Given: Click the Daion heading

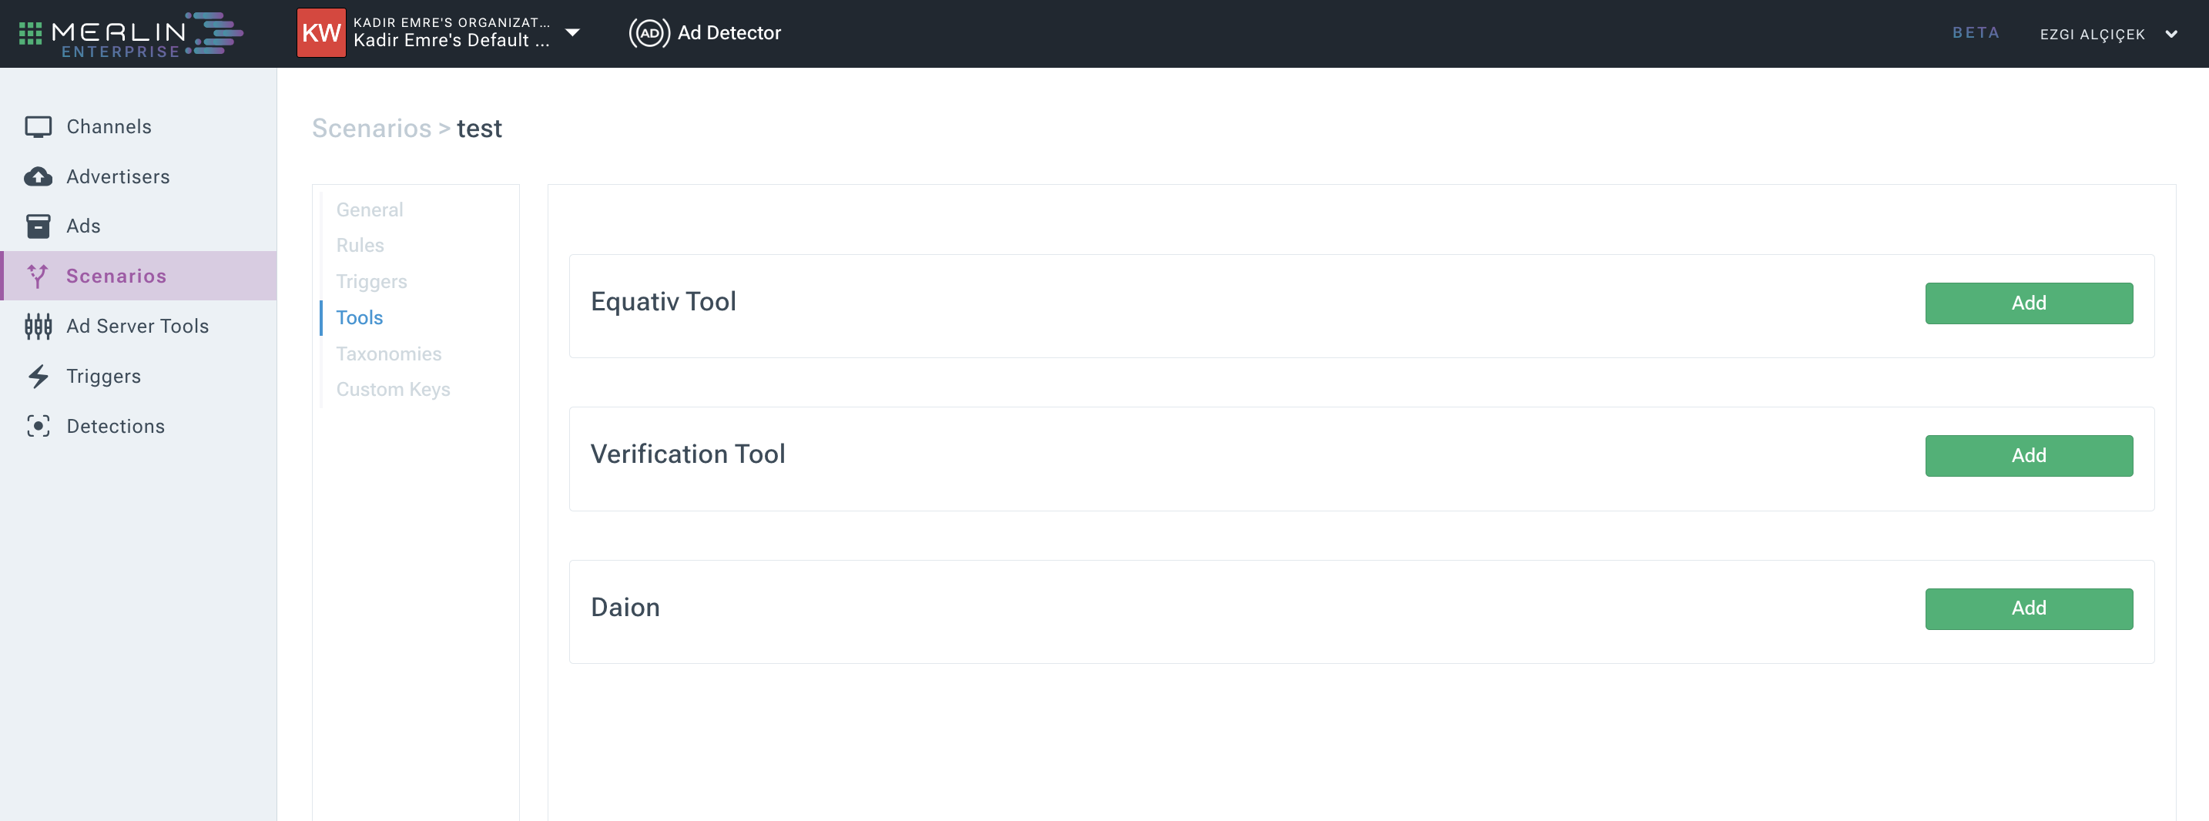Looking at the screenshot, I should coord(625,608).
